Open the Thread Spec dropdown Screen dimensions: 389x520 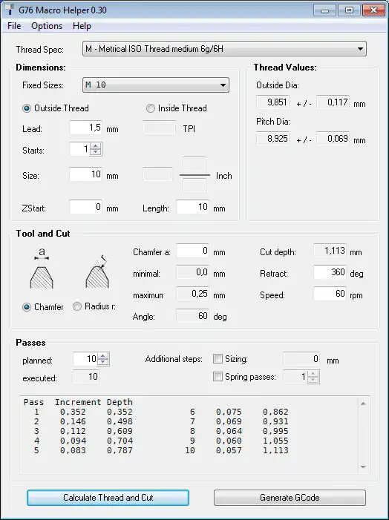point(224,49)
